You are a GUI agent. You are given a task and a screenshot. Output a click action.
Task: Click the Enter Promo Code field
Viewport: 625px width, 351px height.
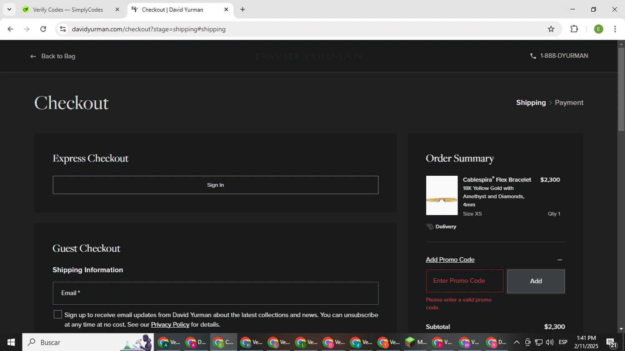(464, 281)
